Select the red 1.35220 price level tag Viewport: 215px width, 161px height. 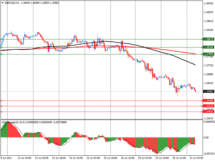coord(209,106)
